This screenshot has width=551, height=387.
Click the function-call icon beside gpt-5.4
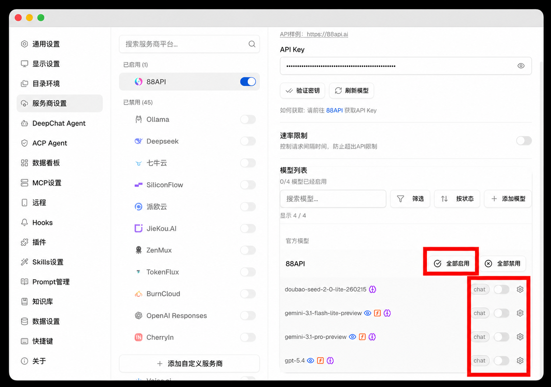[320, 360]
